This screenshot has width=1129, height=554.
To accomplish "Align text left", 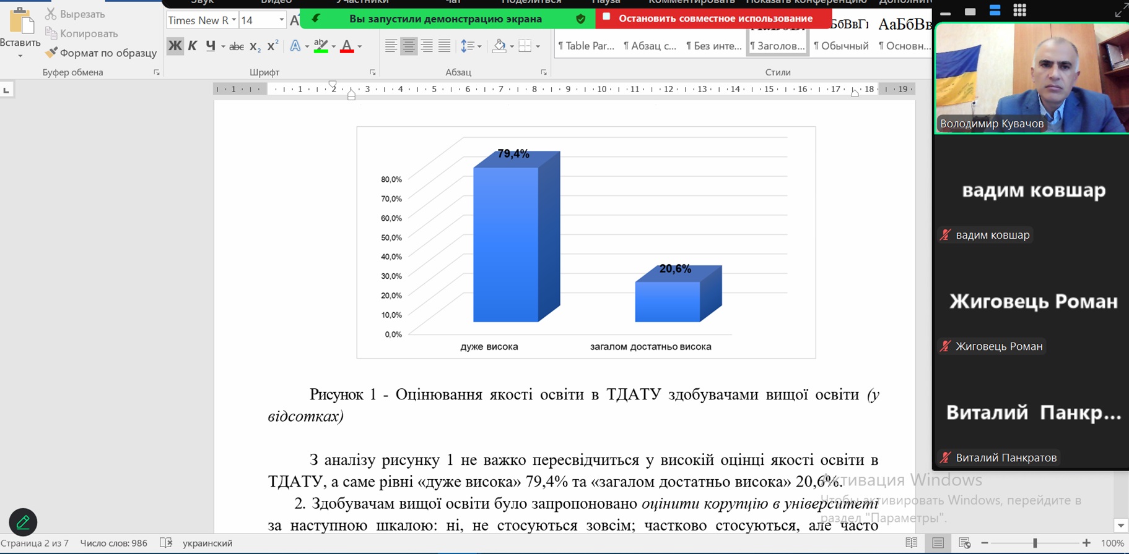I will [x=391, y=46].
